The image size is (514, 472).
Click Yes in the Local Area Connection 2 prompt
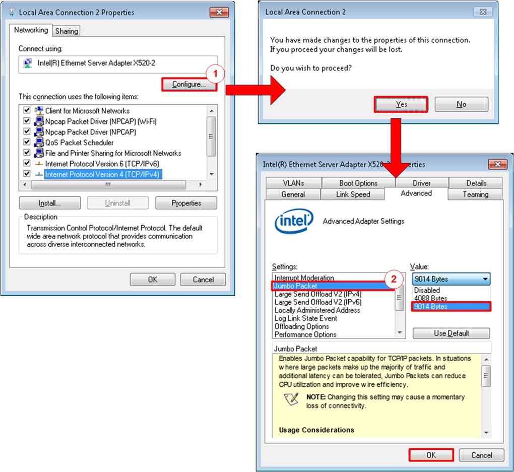pos(401,104)
